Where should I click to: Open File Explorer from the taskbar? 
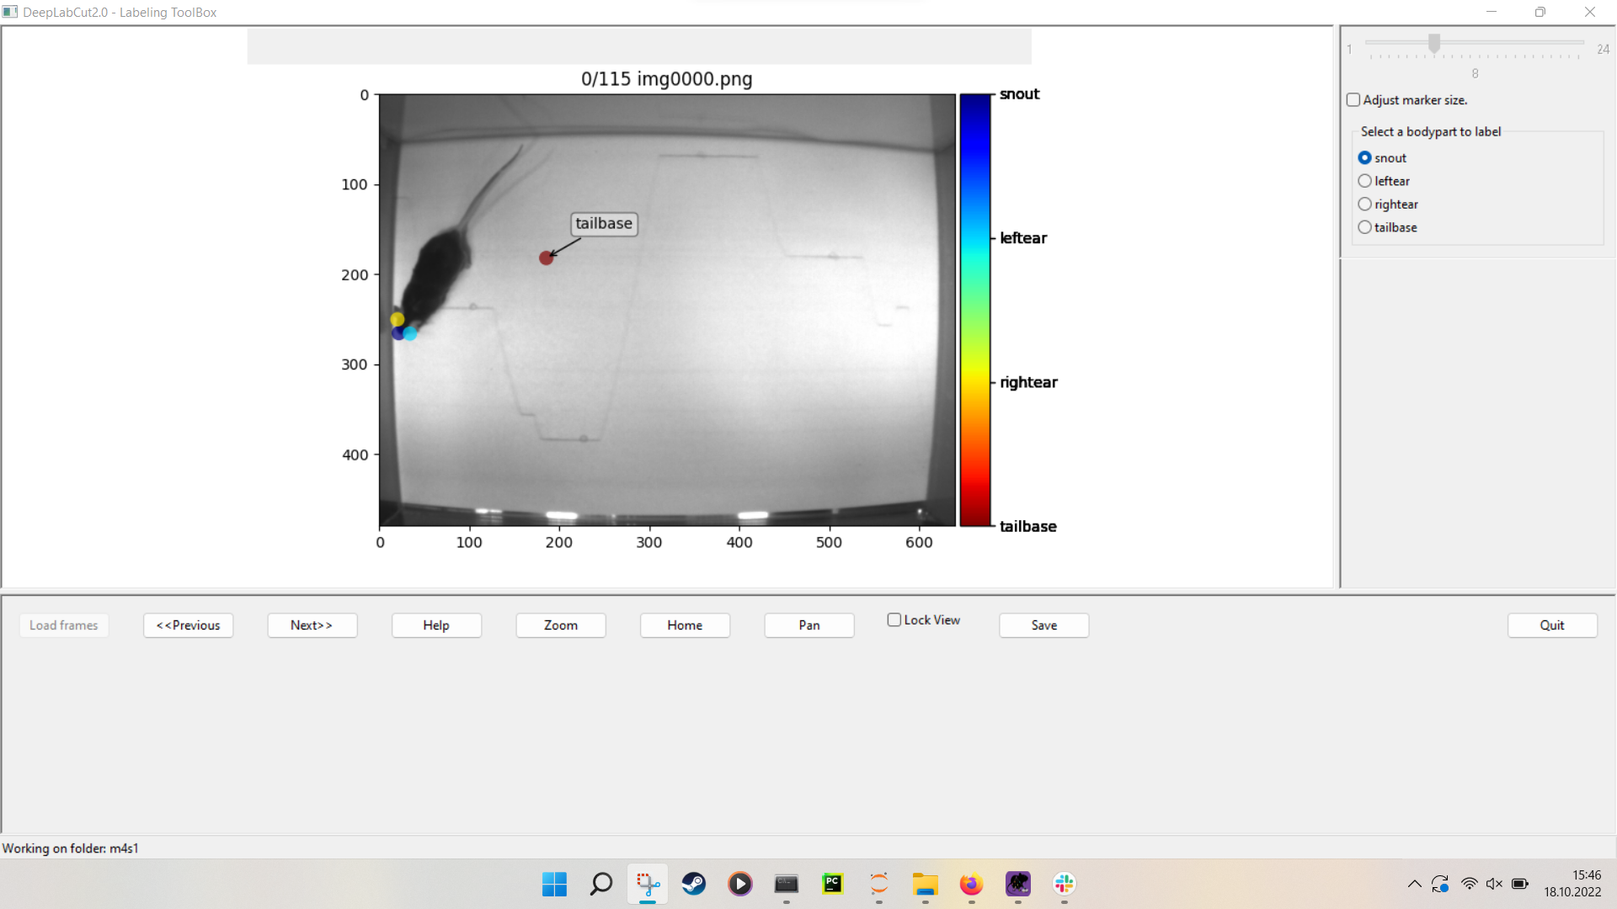pyautogui.click(x=925, y=884)
